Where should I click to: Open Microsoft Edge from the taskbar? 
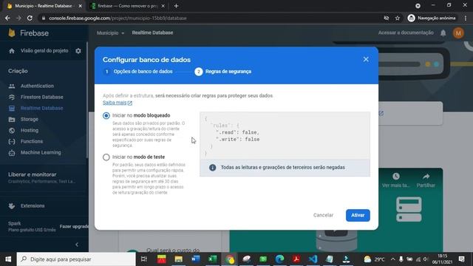point(279,259)
